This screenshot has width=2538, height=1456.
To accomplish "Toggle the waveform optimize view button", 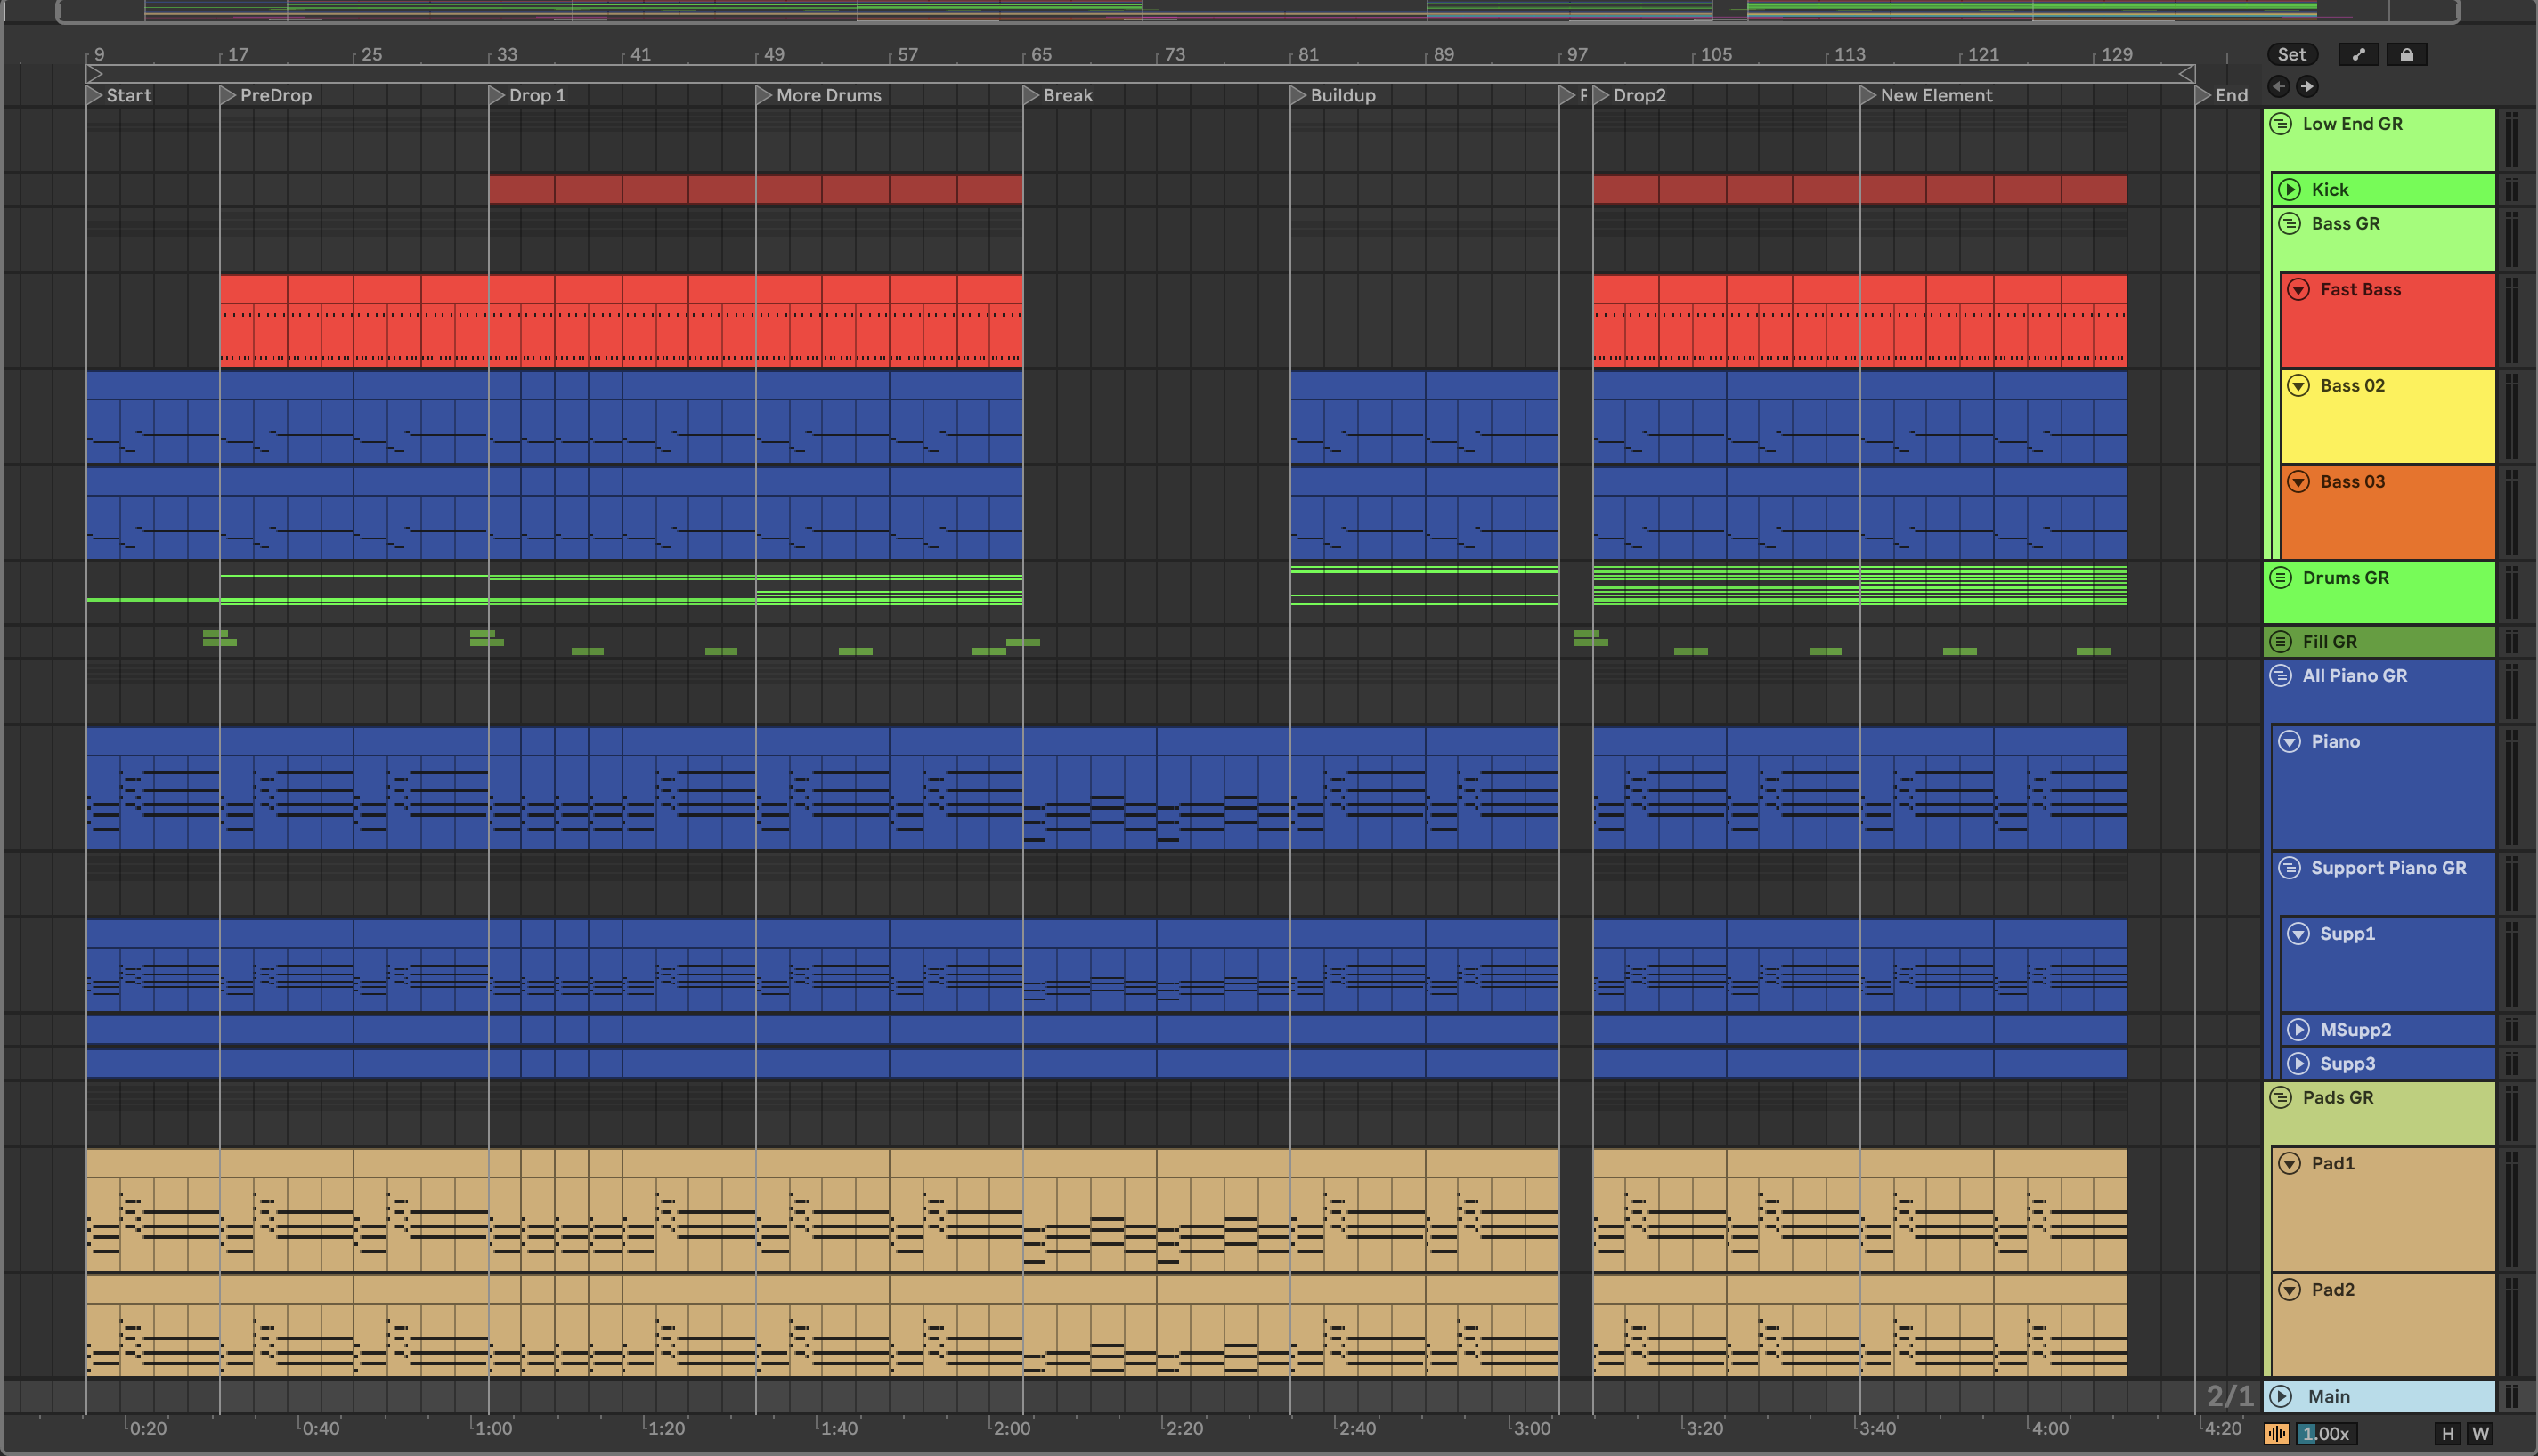I will pyautogui.click(x=2277, y=1434).
